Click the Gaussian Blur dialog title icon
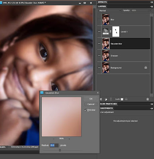 coord(42,93)
